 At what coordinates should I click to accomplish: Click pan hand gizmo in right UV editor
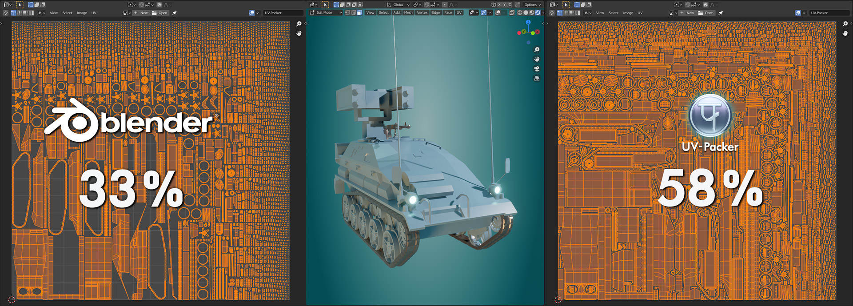point(845,33)
